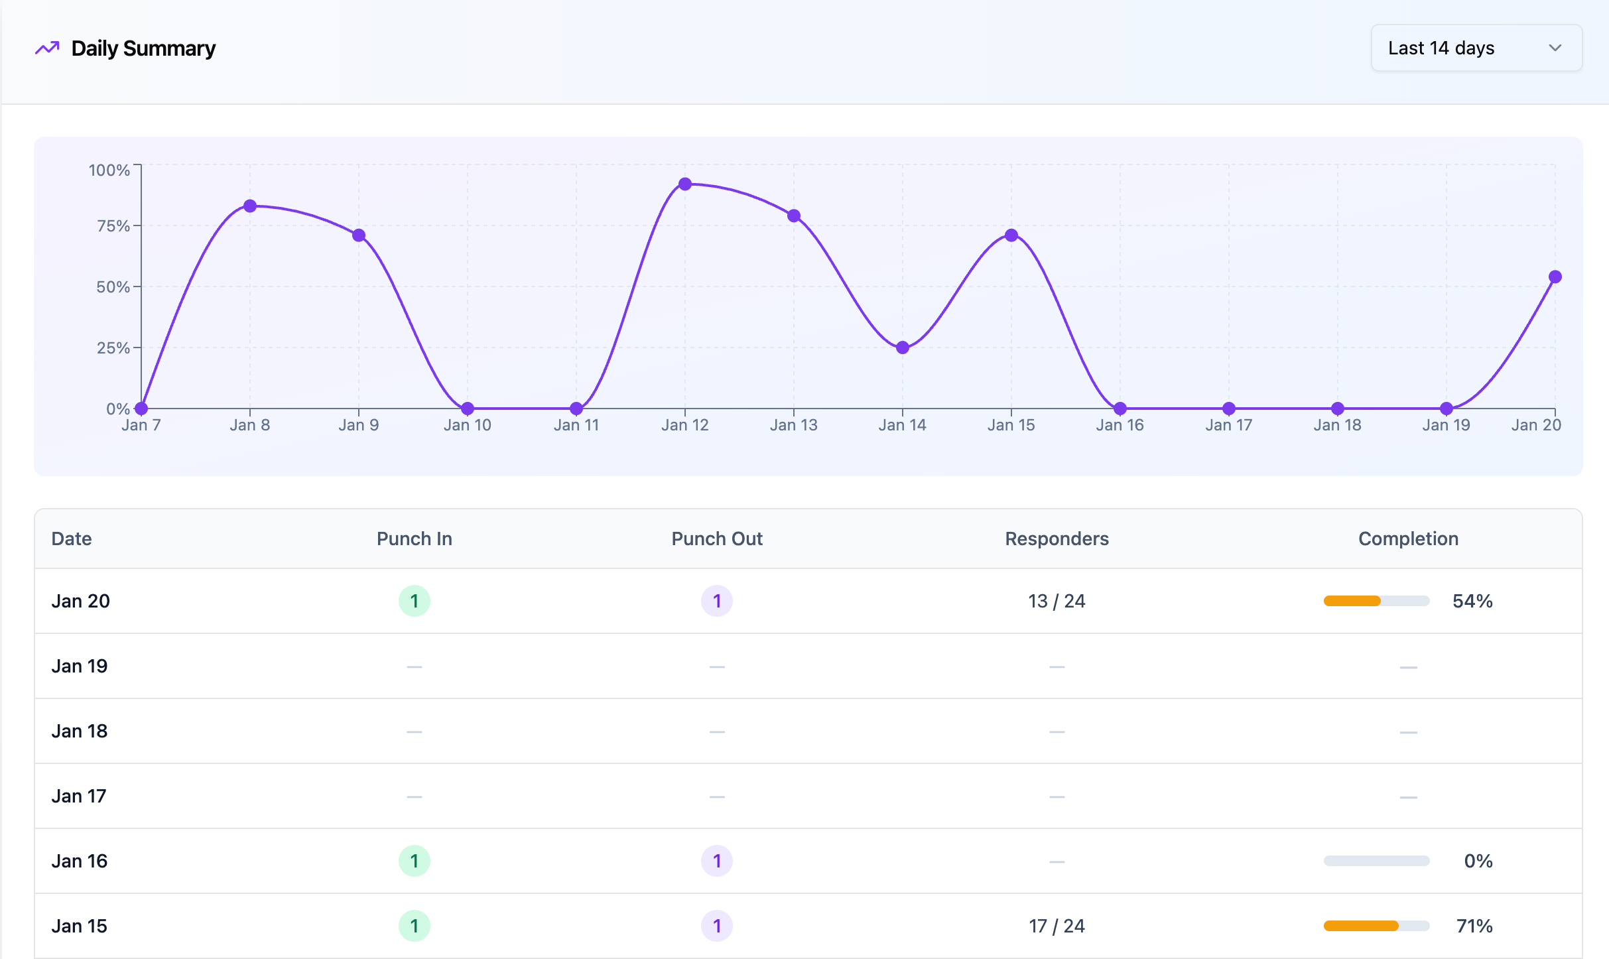This screenshot has width=1609, height=959.
Task: Click the Punch In column header
Action: pyautogui.click(x=415, y=539)
